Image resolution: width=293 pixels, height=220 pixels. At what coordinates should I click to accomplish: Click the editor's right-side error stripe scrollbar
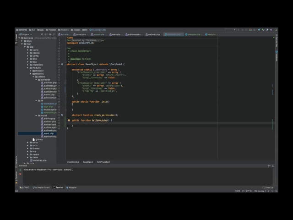click(x=272, y=98)
